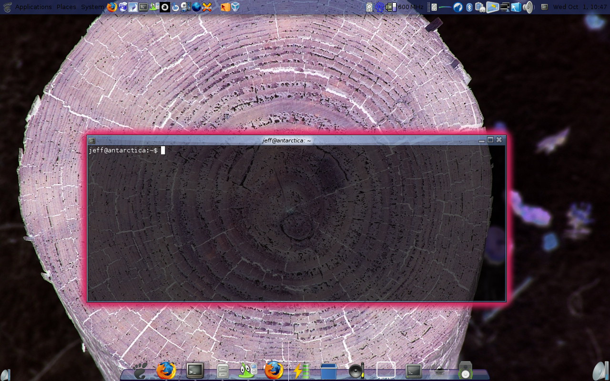This screenshot has height=381, width=610.
Task: Click the blue circle wolf icon in tray
Action: point(458,7)
